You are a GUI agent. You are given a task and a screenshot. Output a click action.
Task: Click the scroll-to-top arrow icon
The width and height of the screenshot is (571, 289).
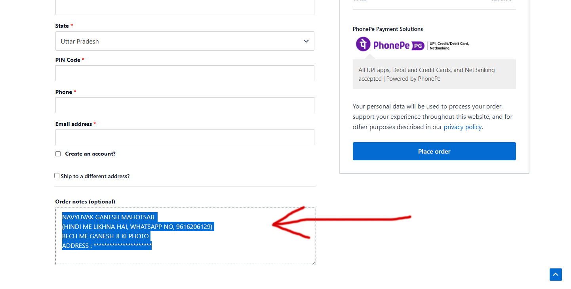556,274
